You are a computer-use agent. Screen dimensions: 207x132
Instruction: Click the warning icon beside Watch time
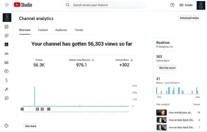(93, 60)
